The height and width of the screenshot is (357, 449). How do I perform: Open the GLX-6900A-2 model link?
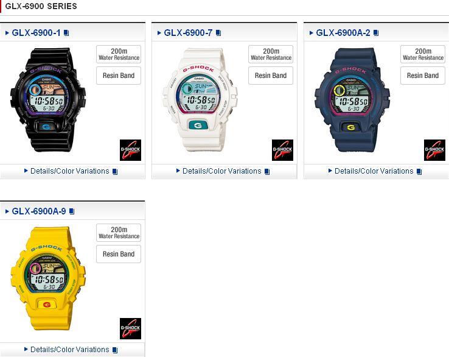(x=343, y=33)
